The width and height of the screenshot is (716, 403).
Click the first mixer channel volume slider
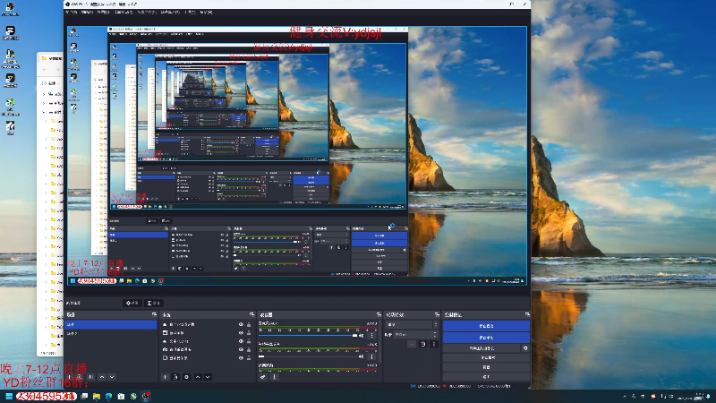308,335
